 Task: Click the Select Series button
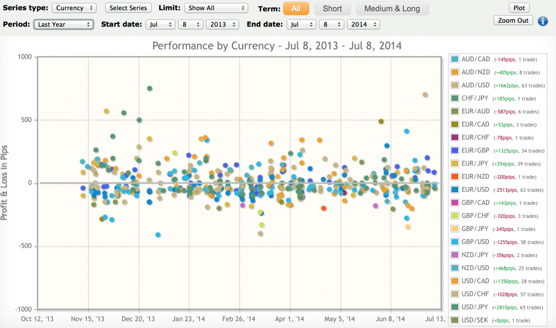[x=128, y=8]
